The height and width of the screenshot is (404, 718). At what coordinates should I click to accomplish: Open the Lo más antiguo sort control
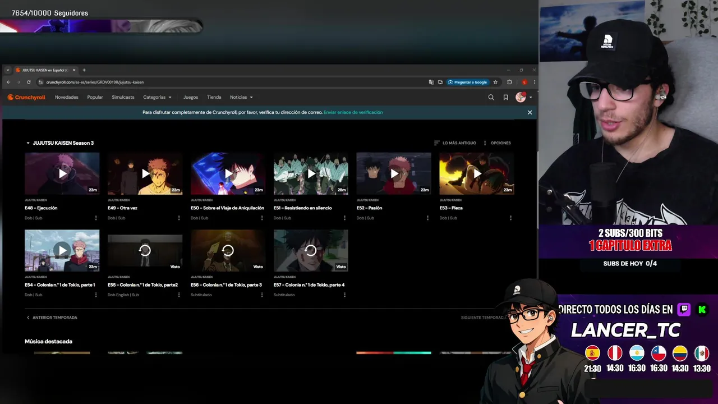pos(455,143)
